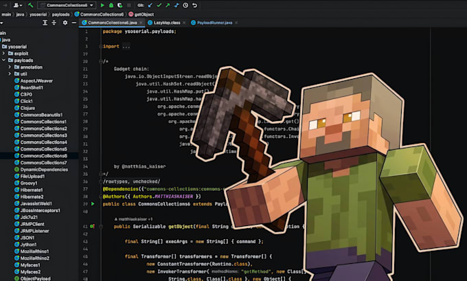
Task: Select CommonsCollections1 in project tree
Action: click(x=41, y=122)
